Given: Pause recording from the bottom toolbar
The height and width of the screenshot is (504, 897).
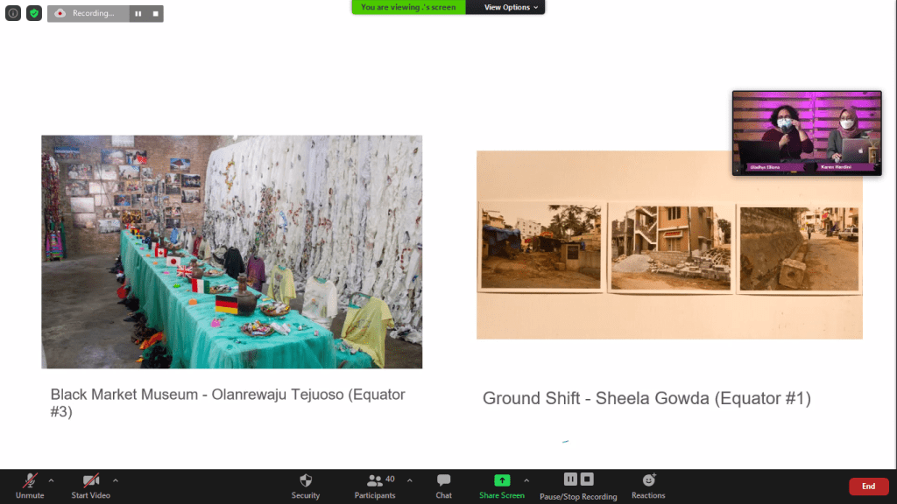Looking at the screenshot, I should pyautogui.click(x=570, y=479).
